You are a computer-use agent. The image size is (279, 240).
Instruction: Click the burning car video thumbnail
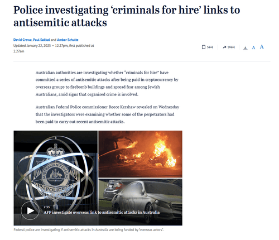(x=140, y=154)
